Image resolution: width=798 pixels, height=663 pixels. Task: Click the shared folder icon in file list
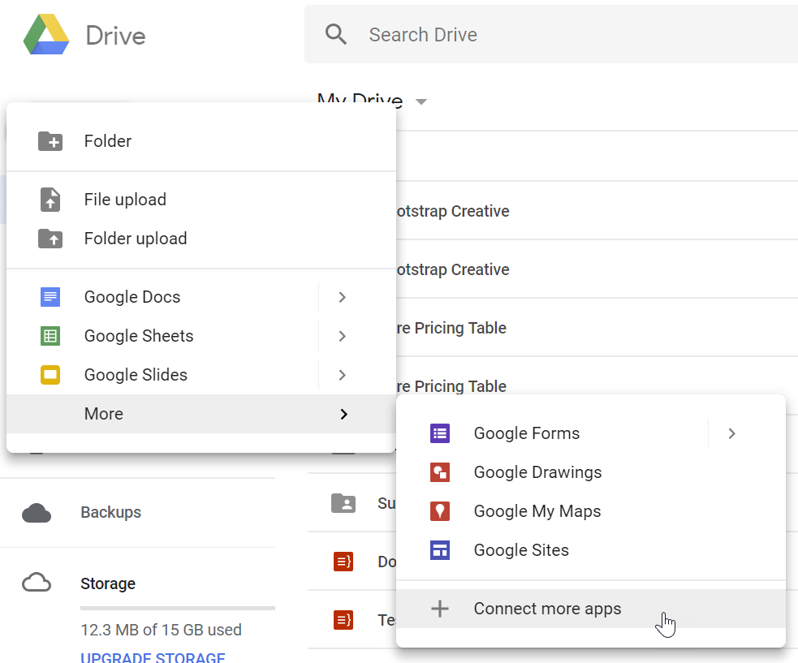pos(343,503)
